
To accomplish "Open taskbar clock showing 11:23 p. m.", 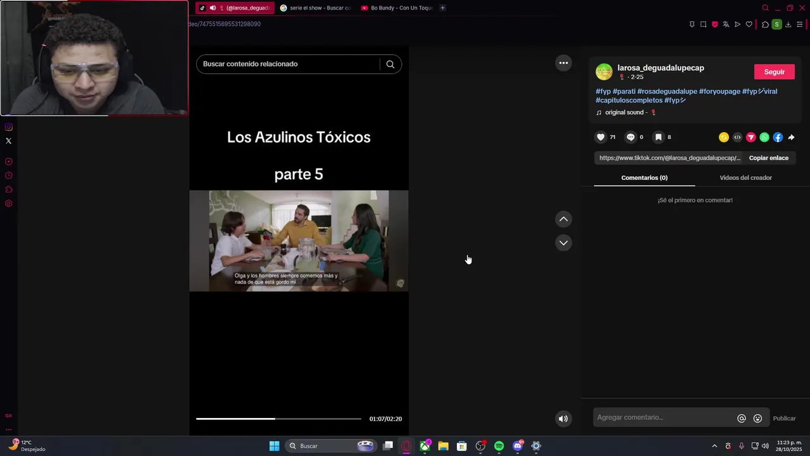I will [x=789, y=446].
